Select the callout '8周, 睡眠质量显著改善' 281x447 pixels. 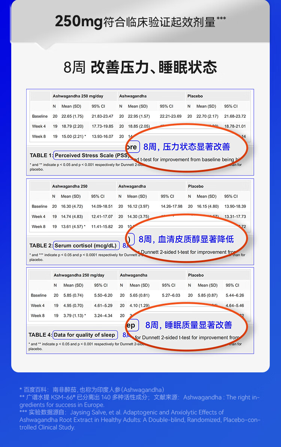click(x=188, y=325)
